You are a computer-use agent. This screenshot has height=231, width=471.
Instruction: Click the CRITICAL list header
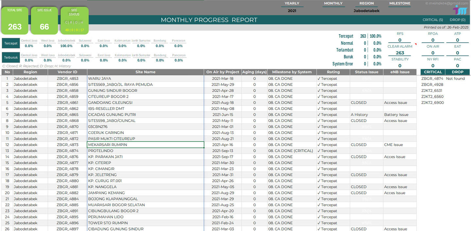(x=433, y=72)
